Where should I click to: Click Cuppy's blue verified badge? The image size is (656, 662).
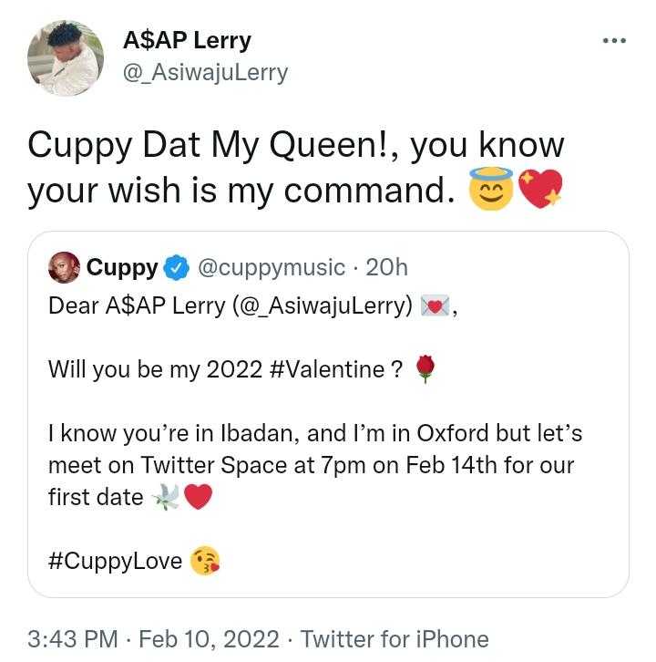[176, 268]
